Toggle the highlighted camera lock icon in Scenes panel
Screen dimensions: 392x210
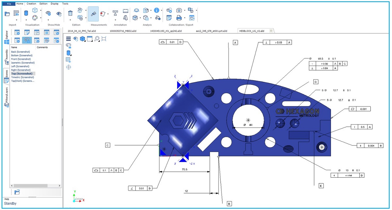[27, 40]
